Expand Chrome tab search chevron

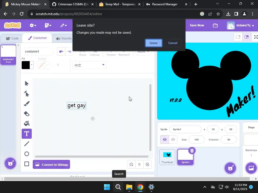pos(217,4)
